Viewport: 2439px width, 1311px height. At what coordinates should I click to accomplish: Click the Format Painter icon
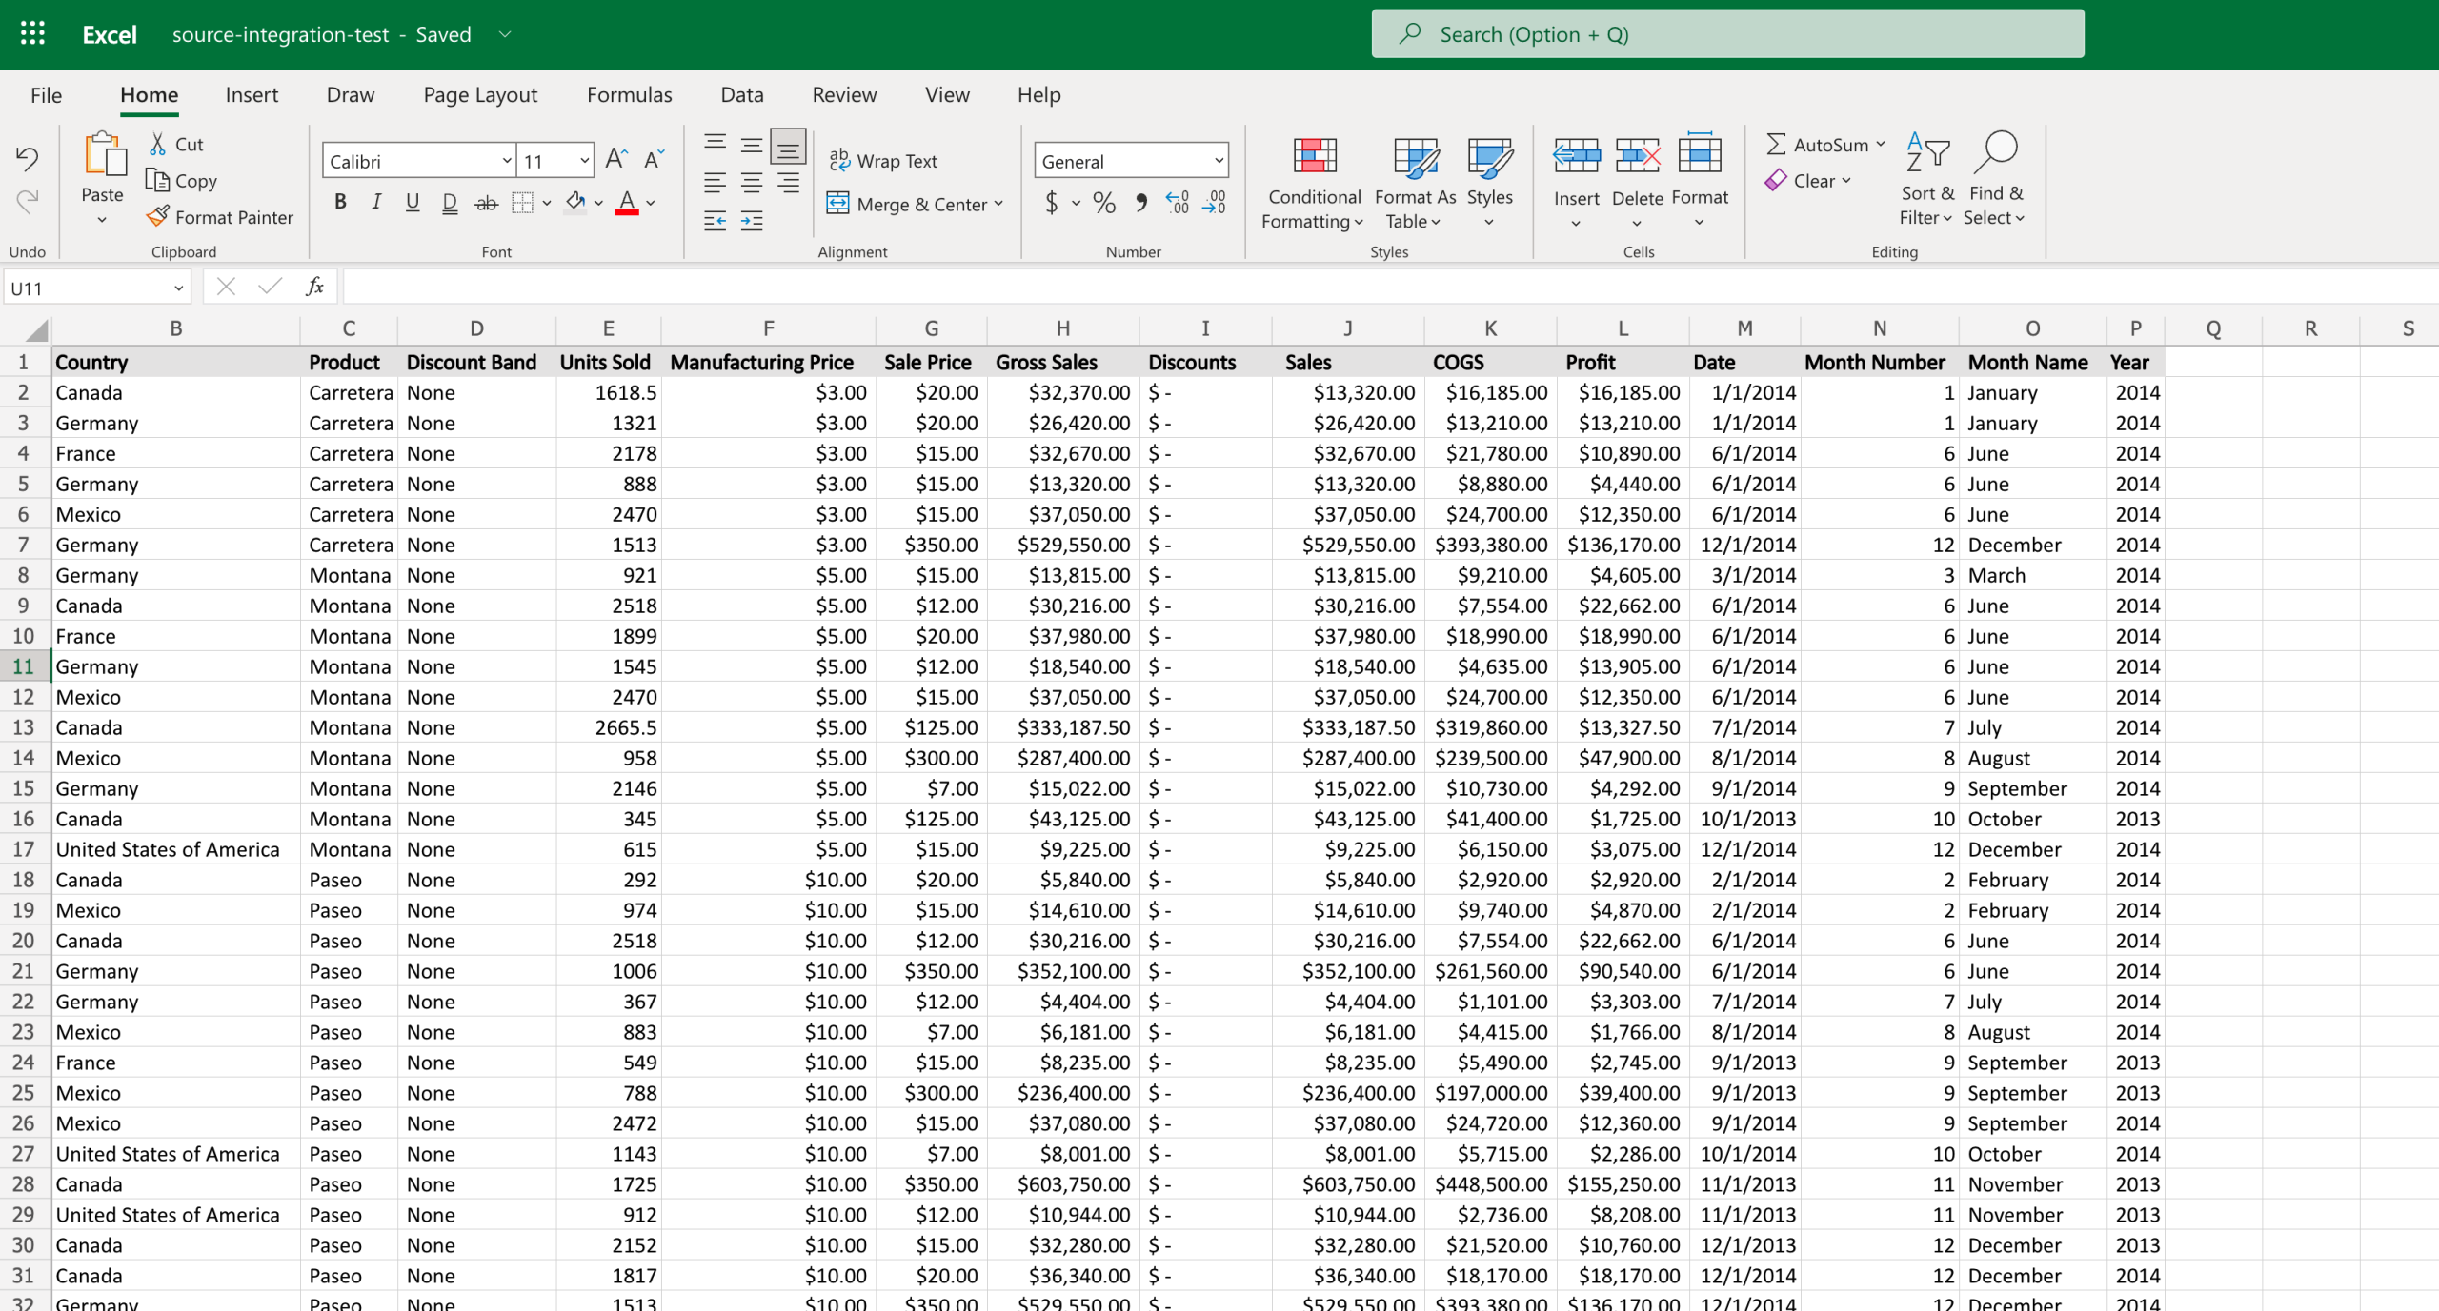click(158, 217)
